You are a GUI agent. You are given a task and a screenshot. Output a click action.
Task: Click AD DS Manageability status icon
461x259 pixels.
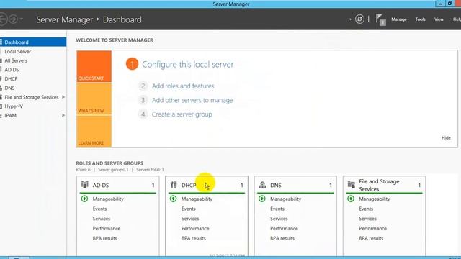(84, 199)
